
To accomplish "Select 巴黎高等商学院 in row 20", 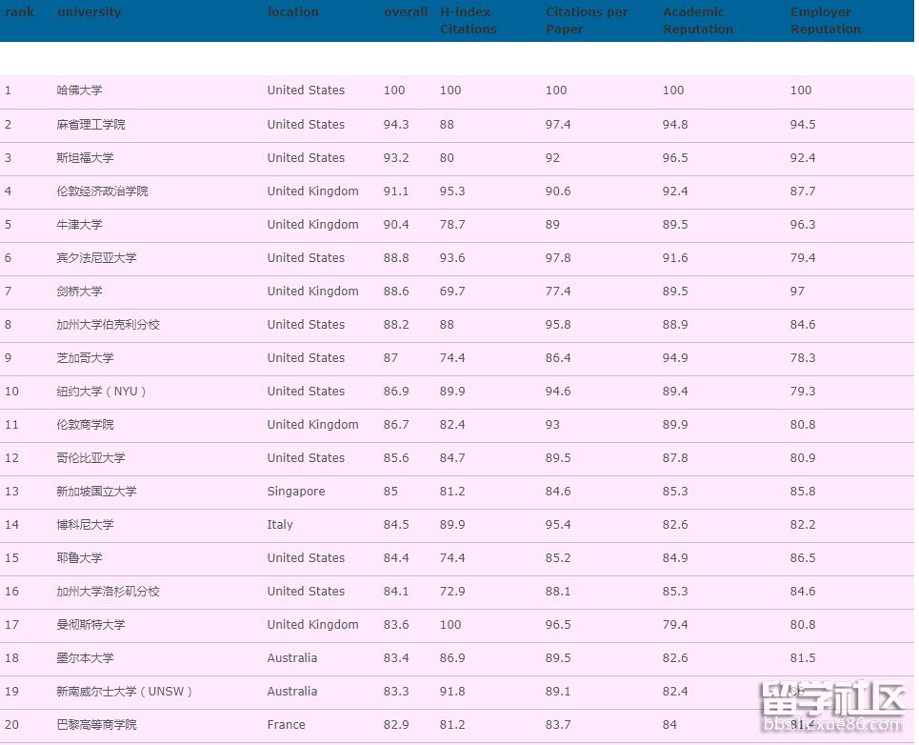I will coord(96,725).
